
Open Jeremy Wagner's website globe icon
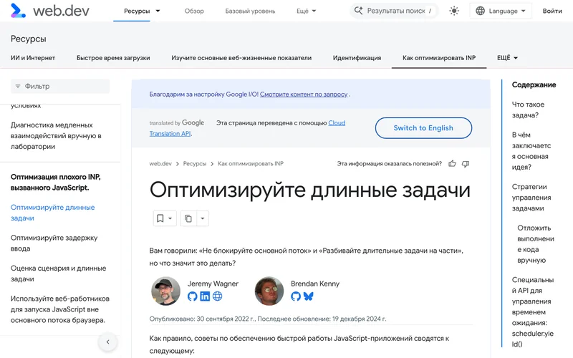point(218,296)
